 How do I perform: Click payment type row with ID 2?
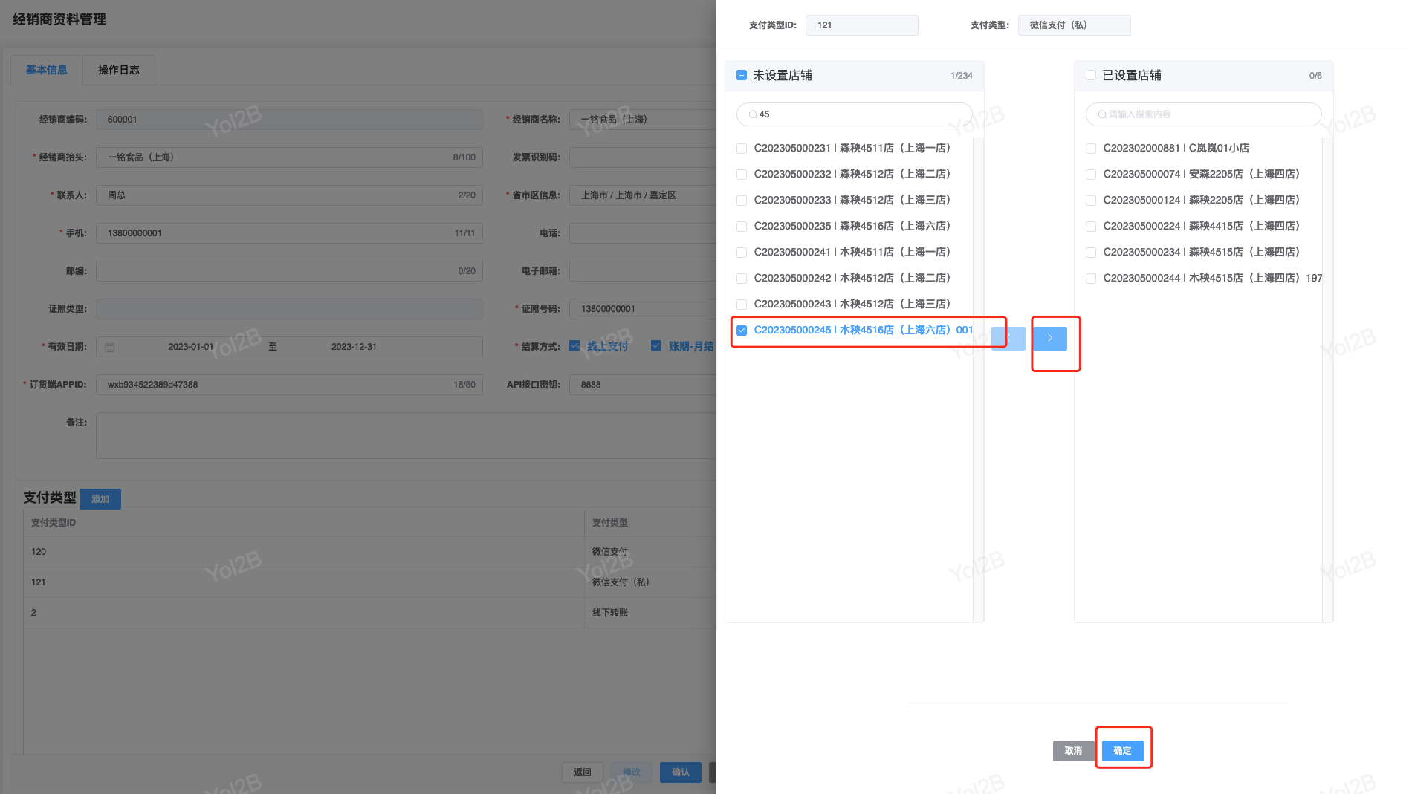point(370,613)
